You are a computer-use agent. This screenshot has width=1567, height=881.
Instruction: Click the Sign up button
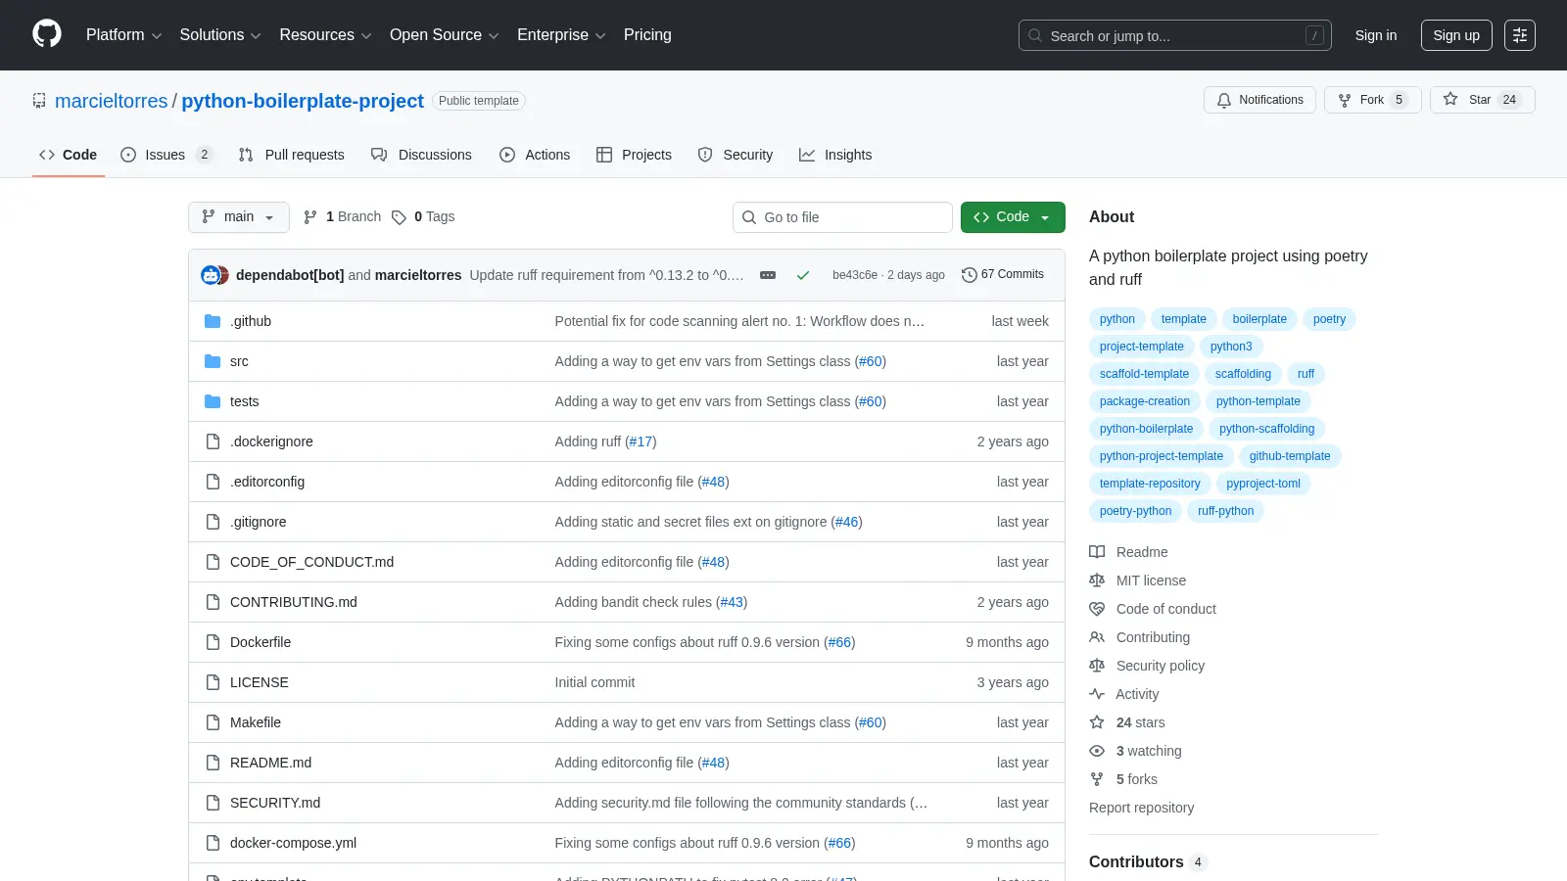coord(1456,35)
